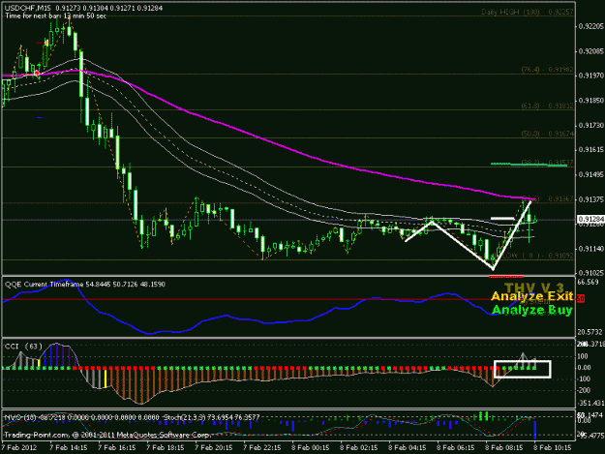This screenshot has width=605, height=454.
Task: Select price axis value 0.91140
Action: (x=590, y=249)
